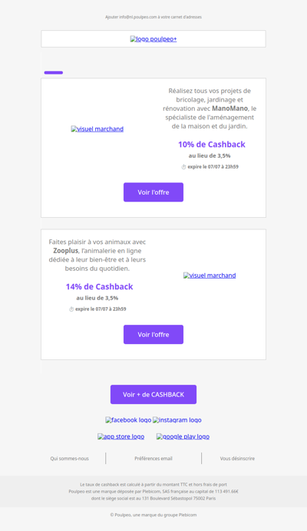Click the ManoMano bold brand name
The width and height of the screenshot is (307, 531).
click(229, 109)
